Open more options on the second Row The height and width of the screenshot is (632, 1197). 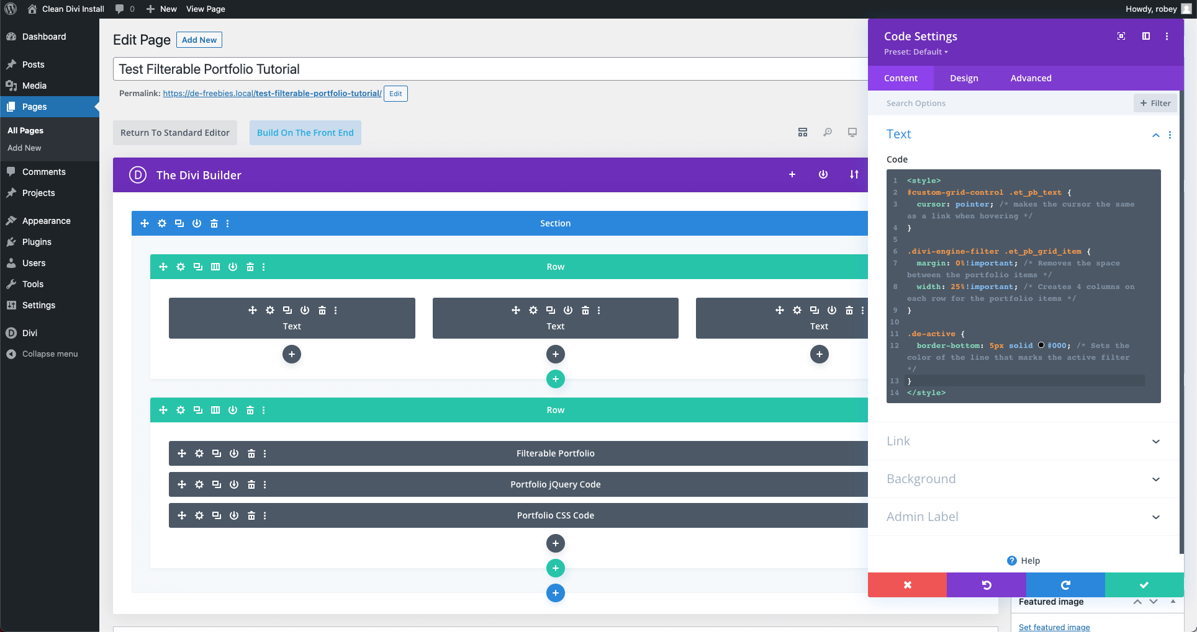264,410
